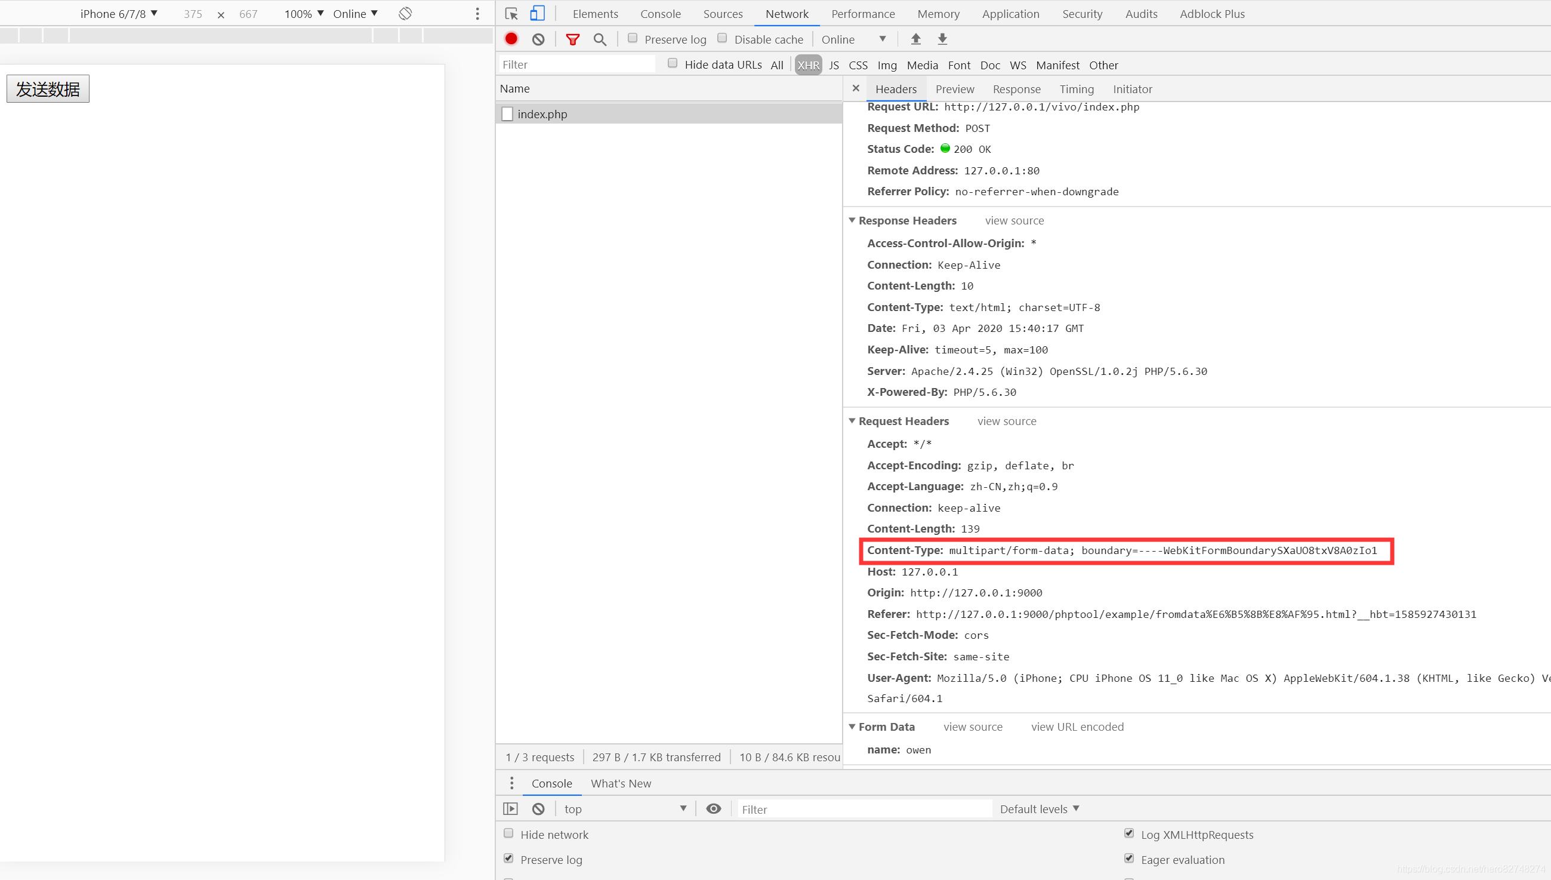Toggle the Hide data URLs checkbox
The height and width of the screenshot is (880, 1551).
(x=672, y=64)
